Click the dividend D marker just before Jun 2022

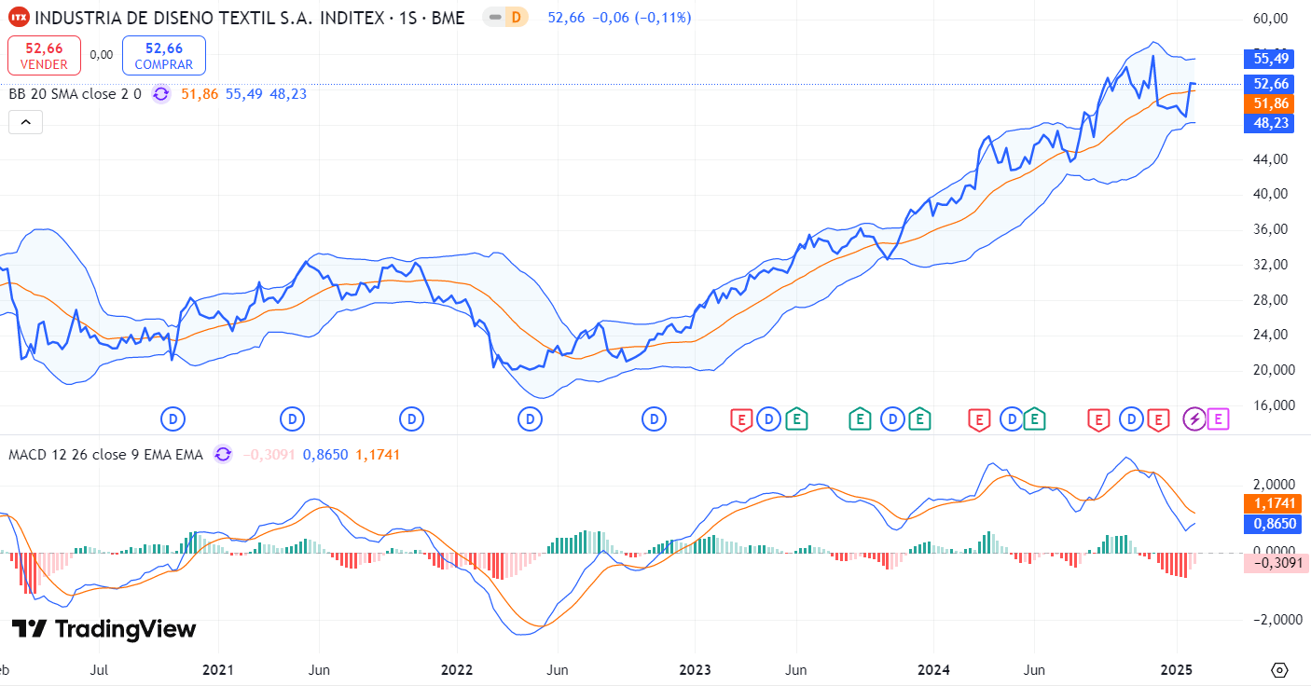point(531,419)
